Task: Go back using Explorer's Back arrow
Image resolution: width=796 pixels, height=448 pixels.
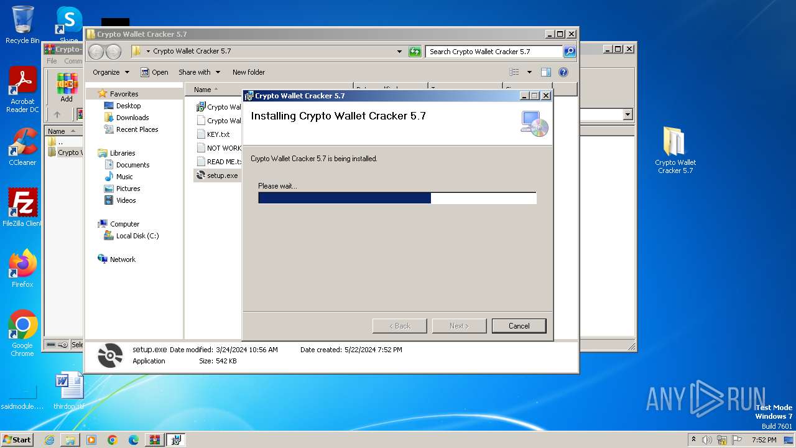Action: 96,52
